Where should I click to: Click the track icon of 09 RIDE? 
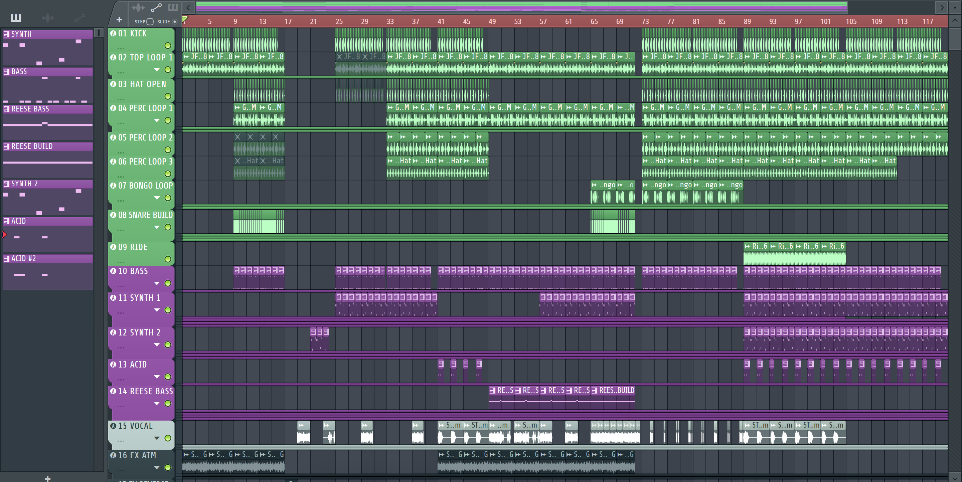click(x=113, y=247)
